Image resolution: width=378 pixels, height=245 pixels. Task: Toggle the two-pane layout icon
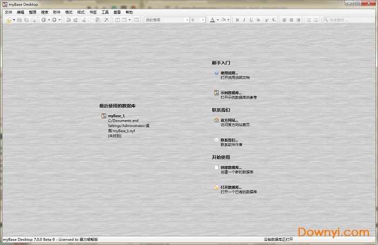coord(117,20)
